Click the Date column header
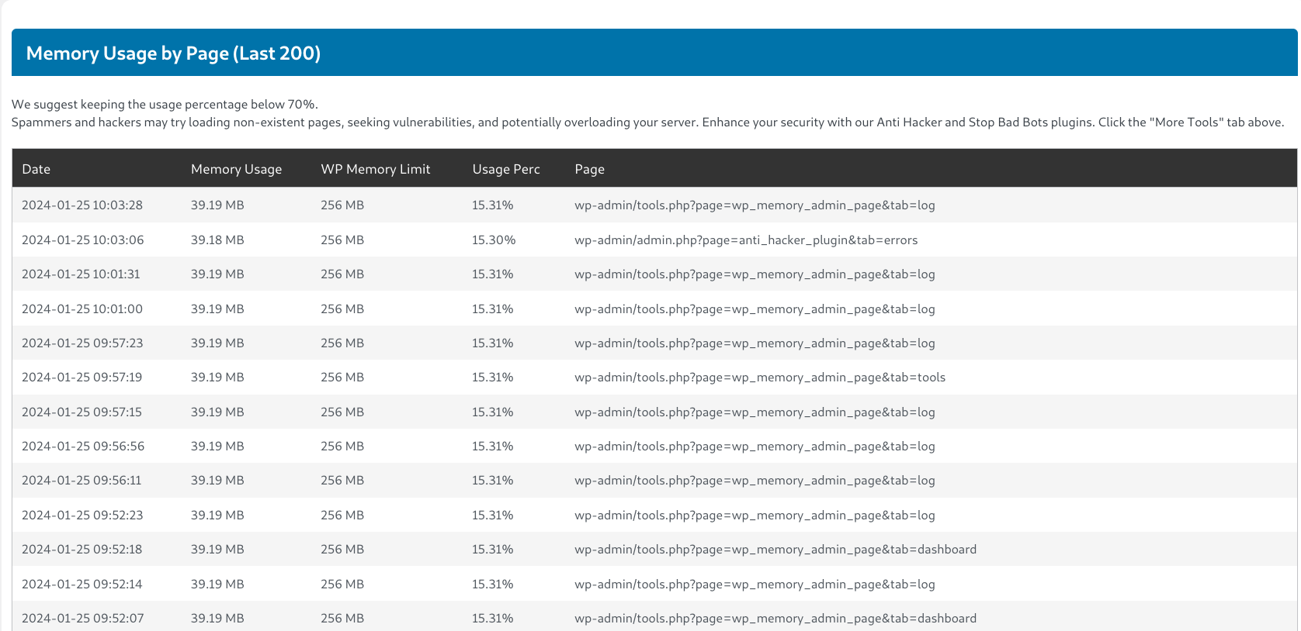Image resolution: width=1301 pixels, height=631 pixels. pos(36,169)
